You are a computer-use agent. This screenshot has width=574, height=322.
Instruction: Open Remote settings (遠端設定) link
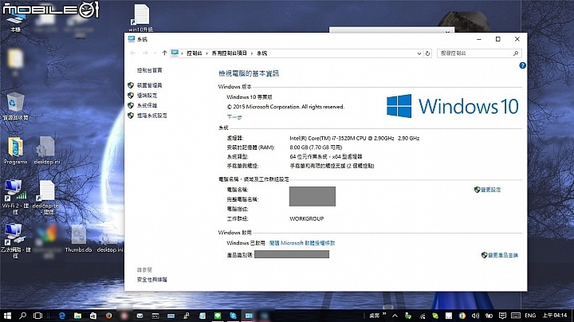tap(147, 96)
